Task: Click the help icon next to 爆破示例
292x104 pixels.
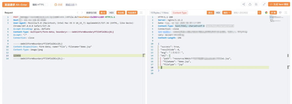Action: tap(76, 5)
